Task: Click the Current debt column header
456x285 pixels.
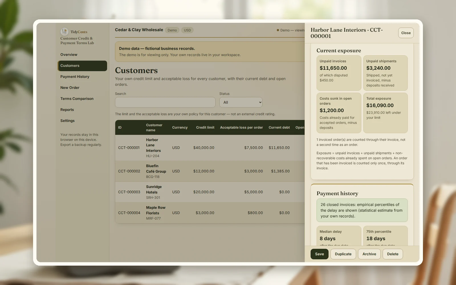Action: (279, 128)
